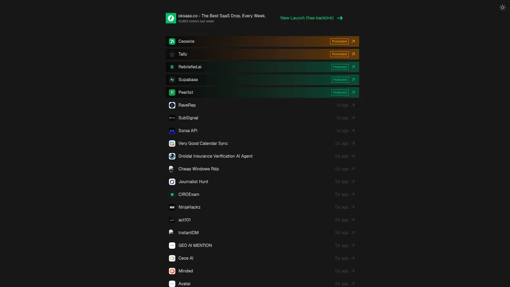Open the Tally row arrow icon
This screenshot has width=510, height=287.
coord(353,54)
